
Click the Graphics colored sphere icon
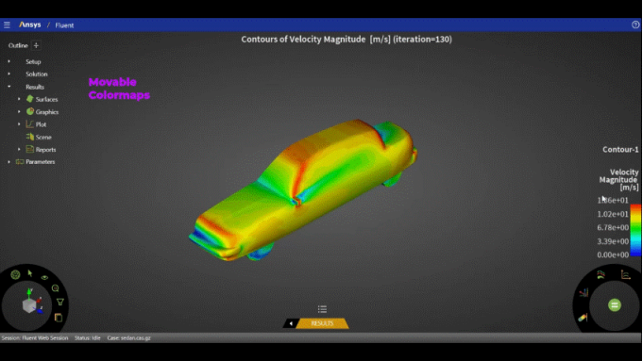coord(30,111)
